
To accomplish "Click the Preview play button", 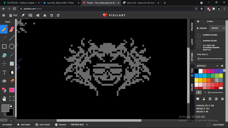I will [61, 125].
